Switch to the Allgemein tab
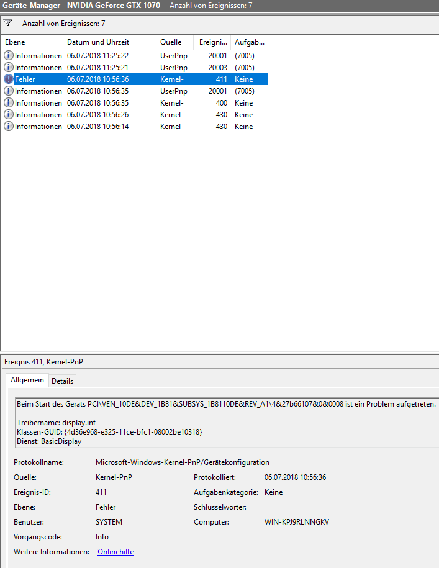 pos(27,380)
